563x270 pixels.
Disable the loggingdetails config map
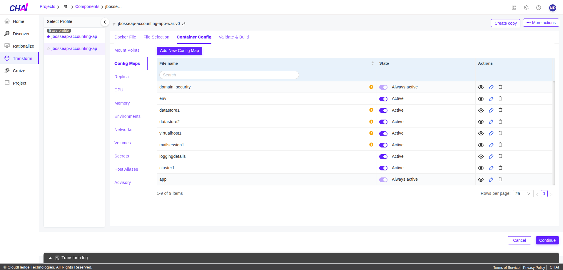click(x=383, y=156)
